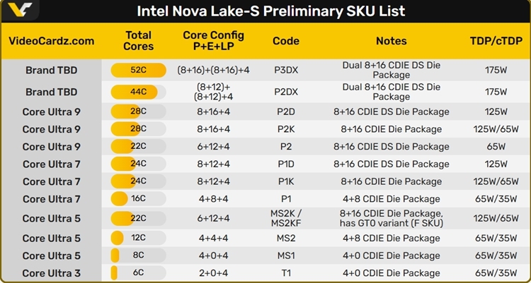Click the 6C bar for Core Ultra 3
Viewport: 531px width, 283px height.
[x=139, y=273]
